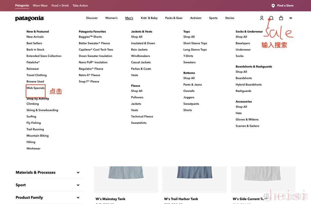Image resolution: width=311 pixels, height=204 pixels.
Task: Expand the Materials & Processes filter
Action: coord(48,172)
